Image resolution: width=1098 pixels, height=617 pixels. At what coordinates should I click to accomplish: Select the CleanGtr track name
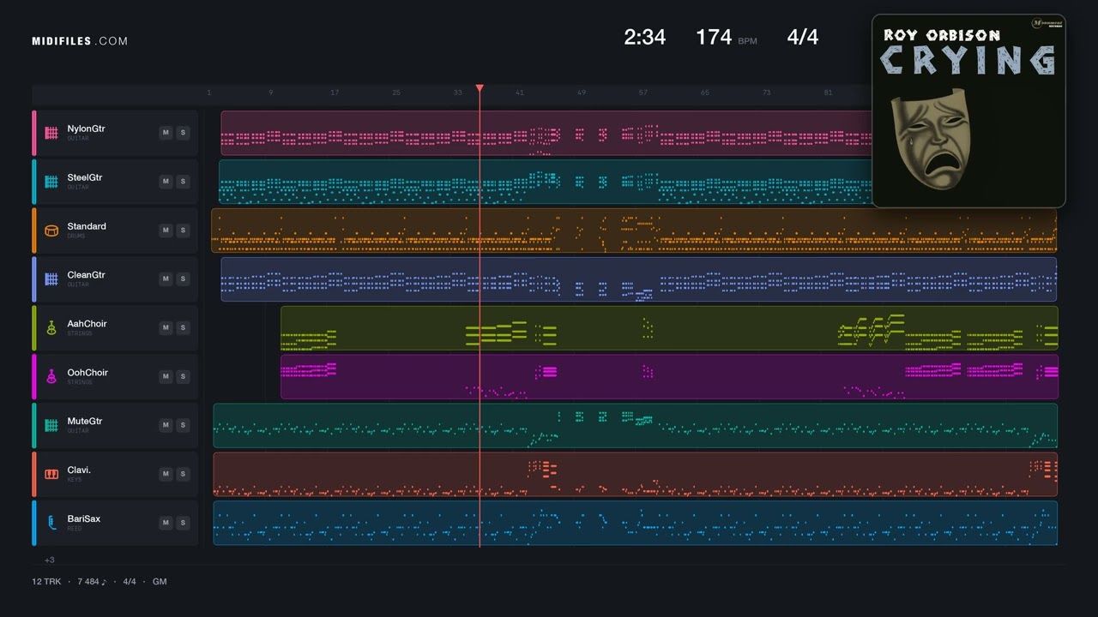pos(86,275)
